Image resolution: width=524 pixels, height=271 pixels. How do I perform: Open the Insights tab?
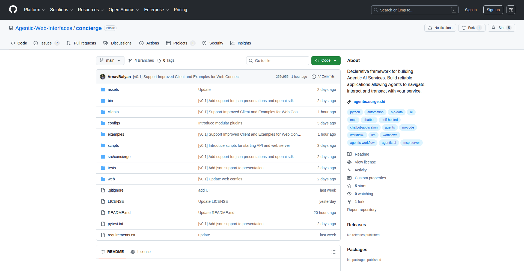coord(240,43)
